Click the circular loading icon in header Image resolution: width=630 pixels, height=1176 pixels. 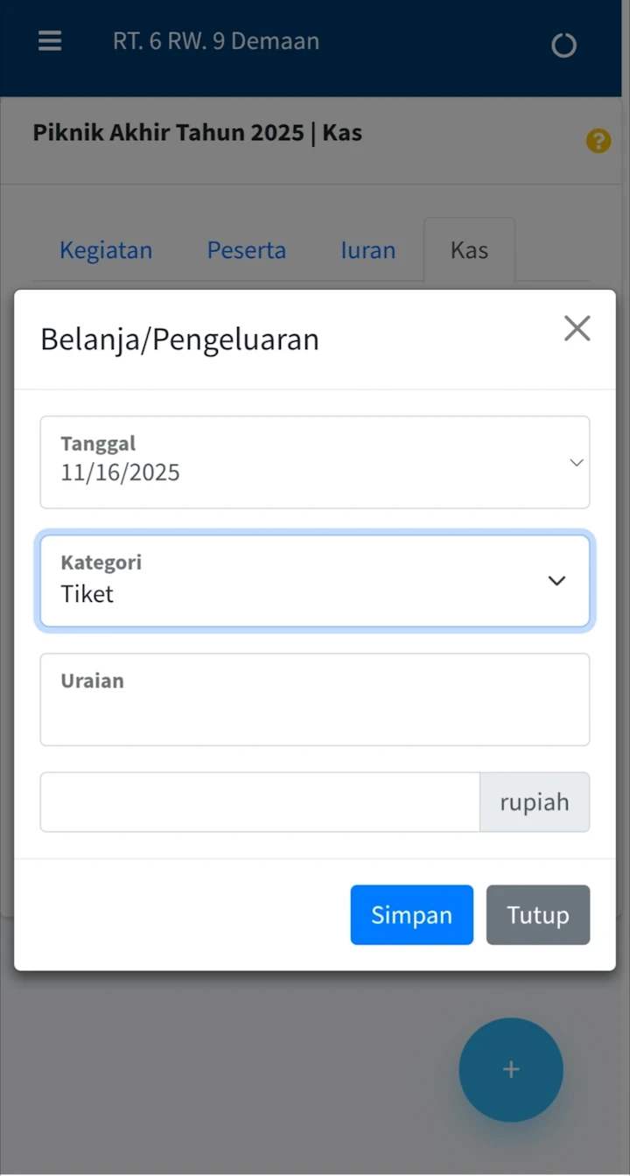click(x=563, y=45)
